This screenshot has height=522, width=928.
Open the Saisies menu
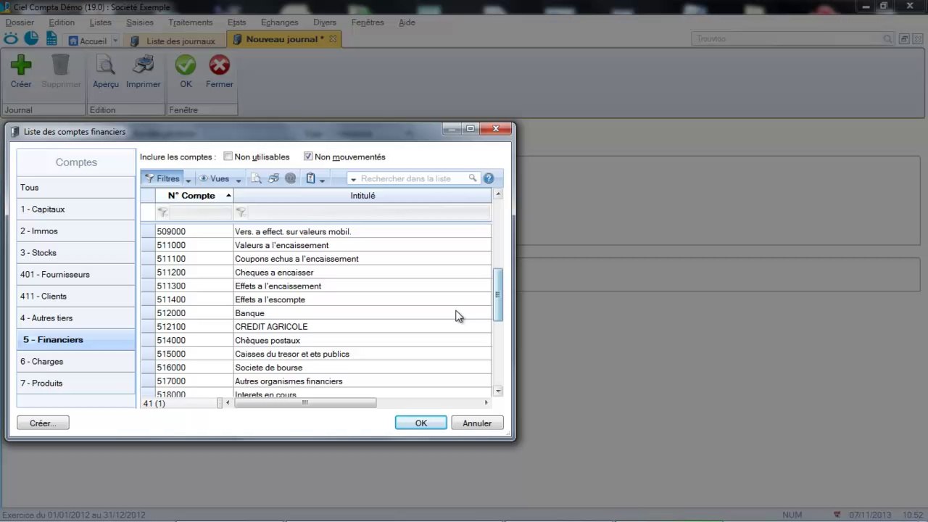click(x=140, y=22)
